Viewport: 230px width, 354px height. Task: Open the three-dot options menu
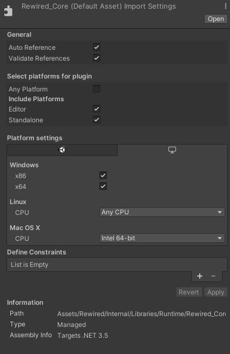pyautogui.click(x=226, y=6)
